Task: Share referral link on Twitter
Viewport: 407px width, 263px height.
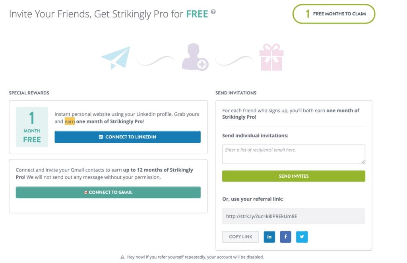Action: (x=302, y=237)
